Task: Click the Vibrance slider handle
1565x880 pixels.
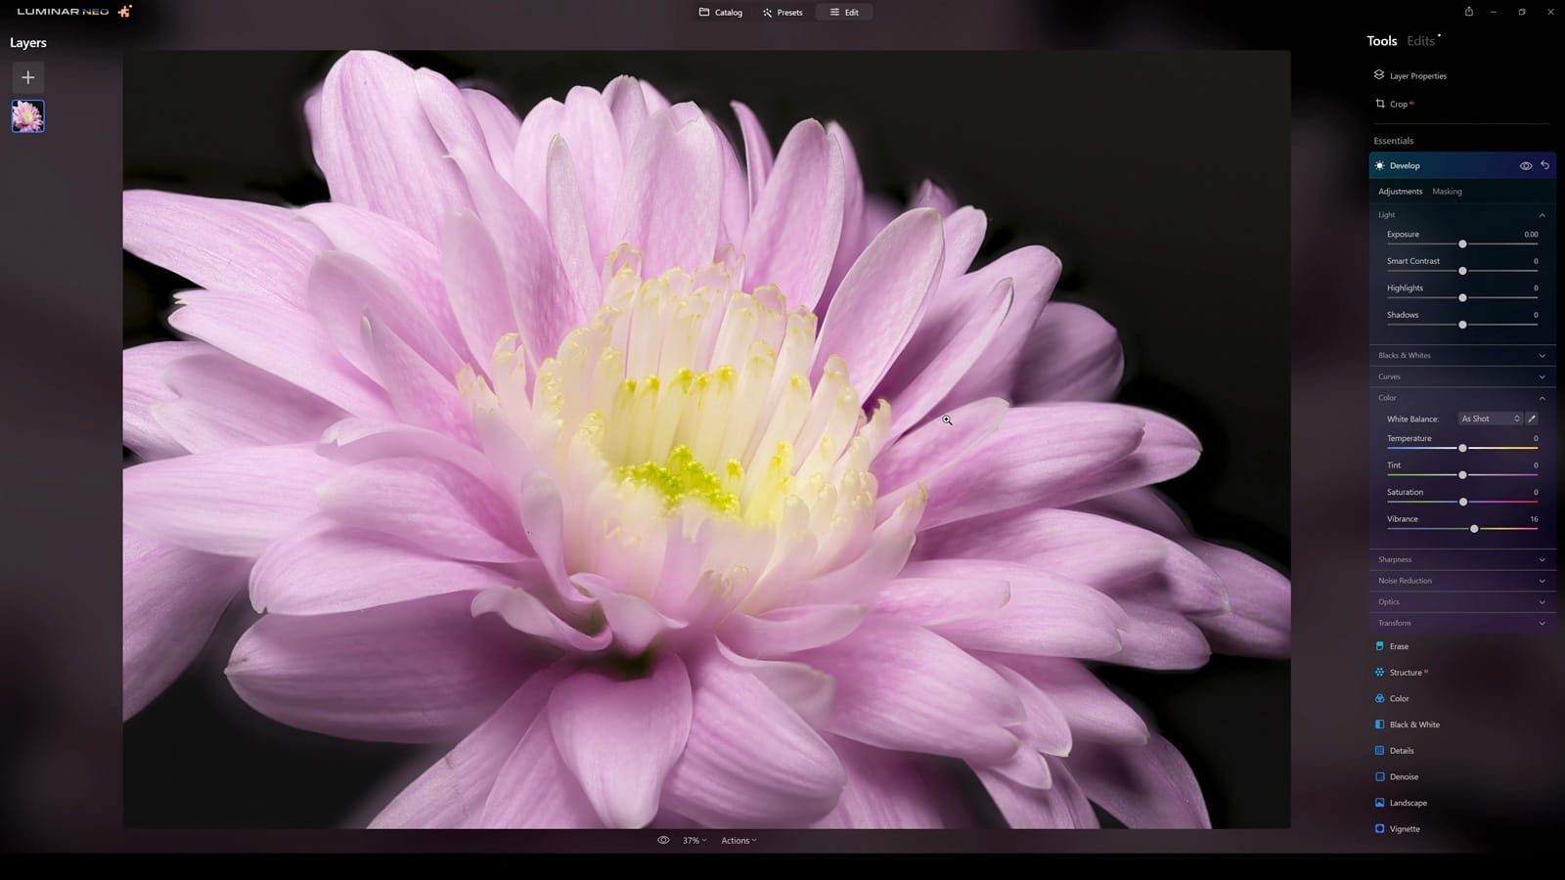Action: [x=1474, y=529]
